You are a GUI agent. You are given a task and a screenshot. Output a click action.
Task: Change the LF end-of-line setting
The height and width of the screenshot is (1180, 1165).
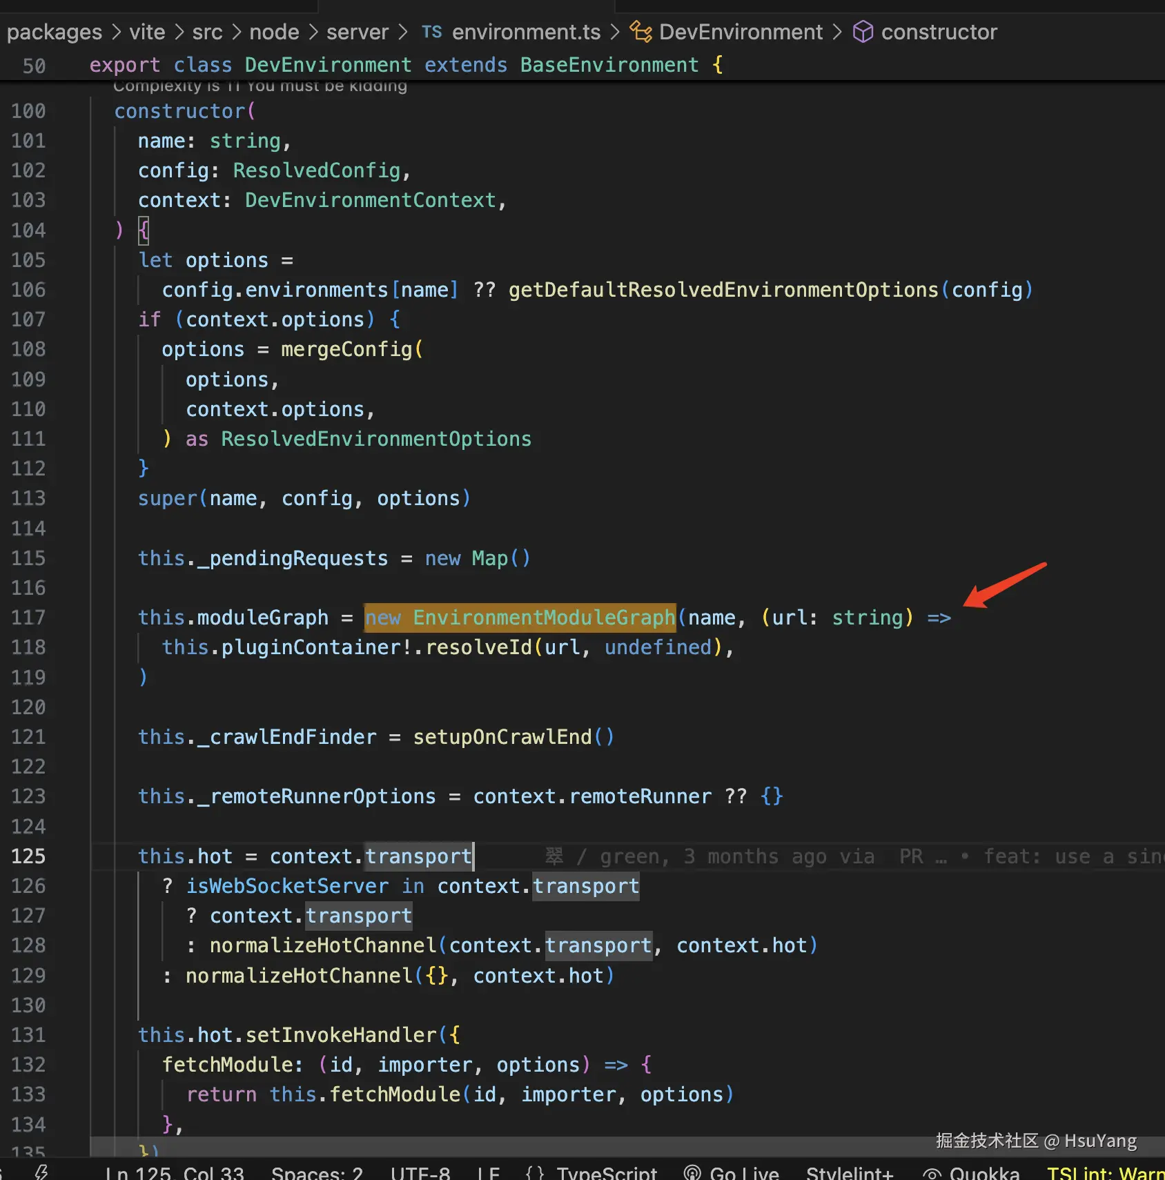click(489, 1172)
